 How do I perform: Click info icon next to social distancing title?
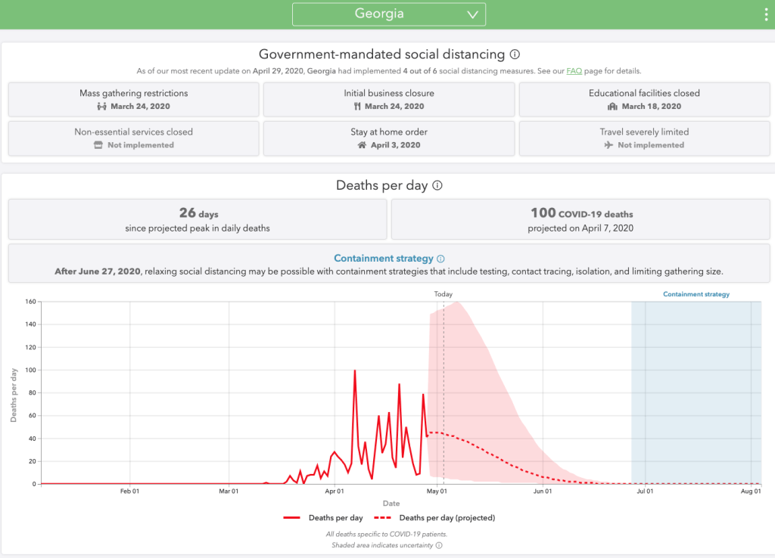[515, 54]
